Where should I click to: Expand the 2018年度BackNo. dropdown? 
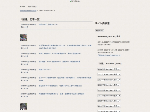coord(109,111)
